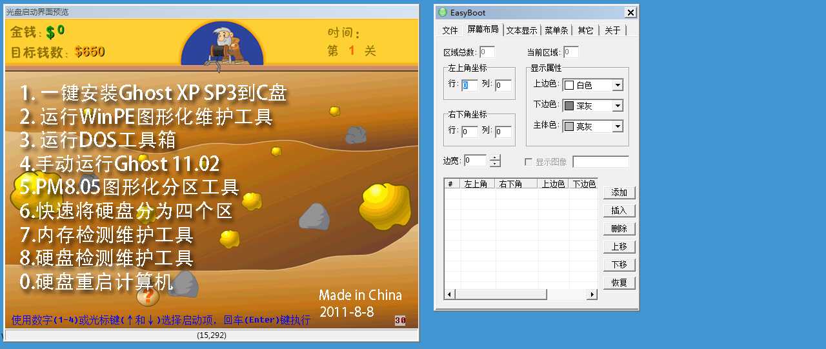
Task: Click the dark gray 下边色 color swatch
Action: tap(569, 106)
